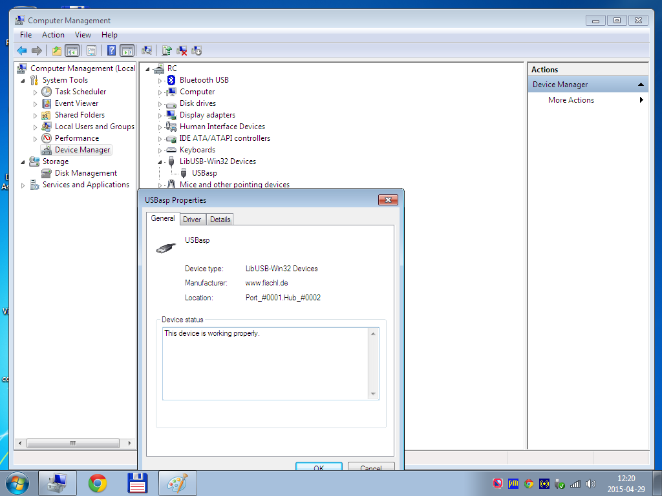This screenshot has width=662, height=496.
Task: Switch to the Driver tab
Action: tap(192, 220)
